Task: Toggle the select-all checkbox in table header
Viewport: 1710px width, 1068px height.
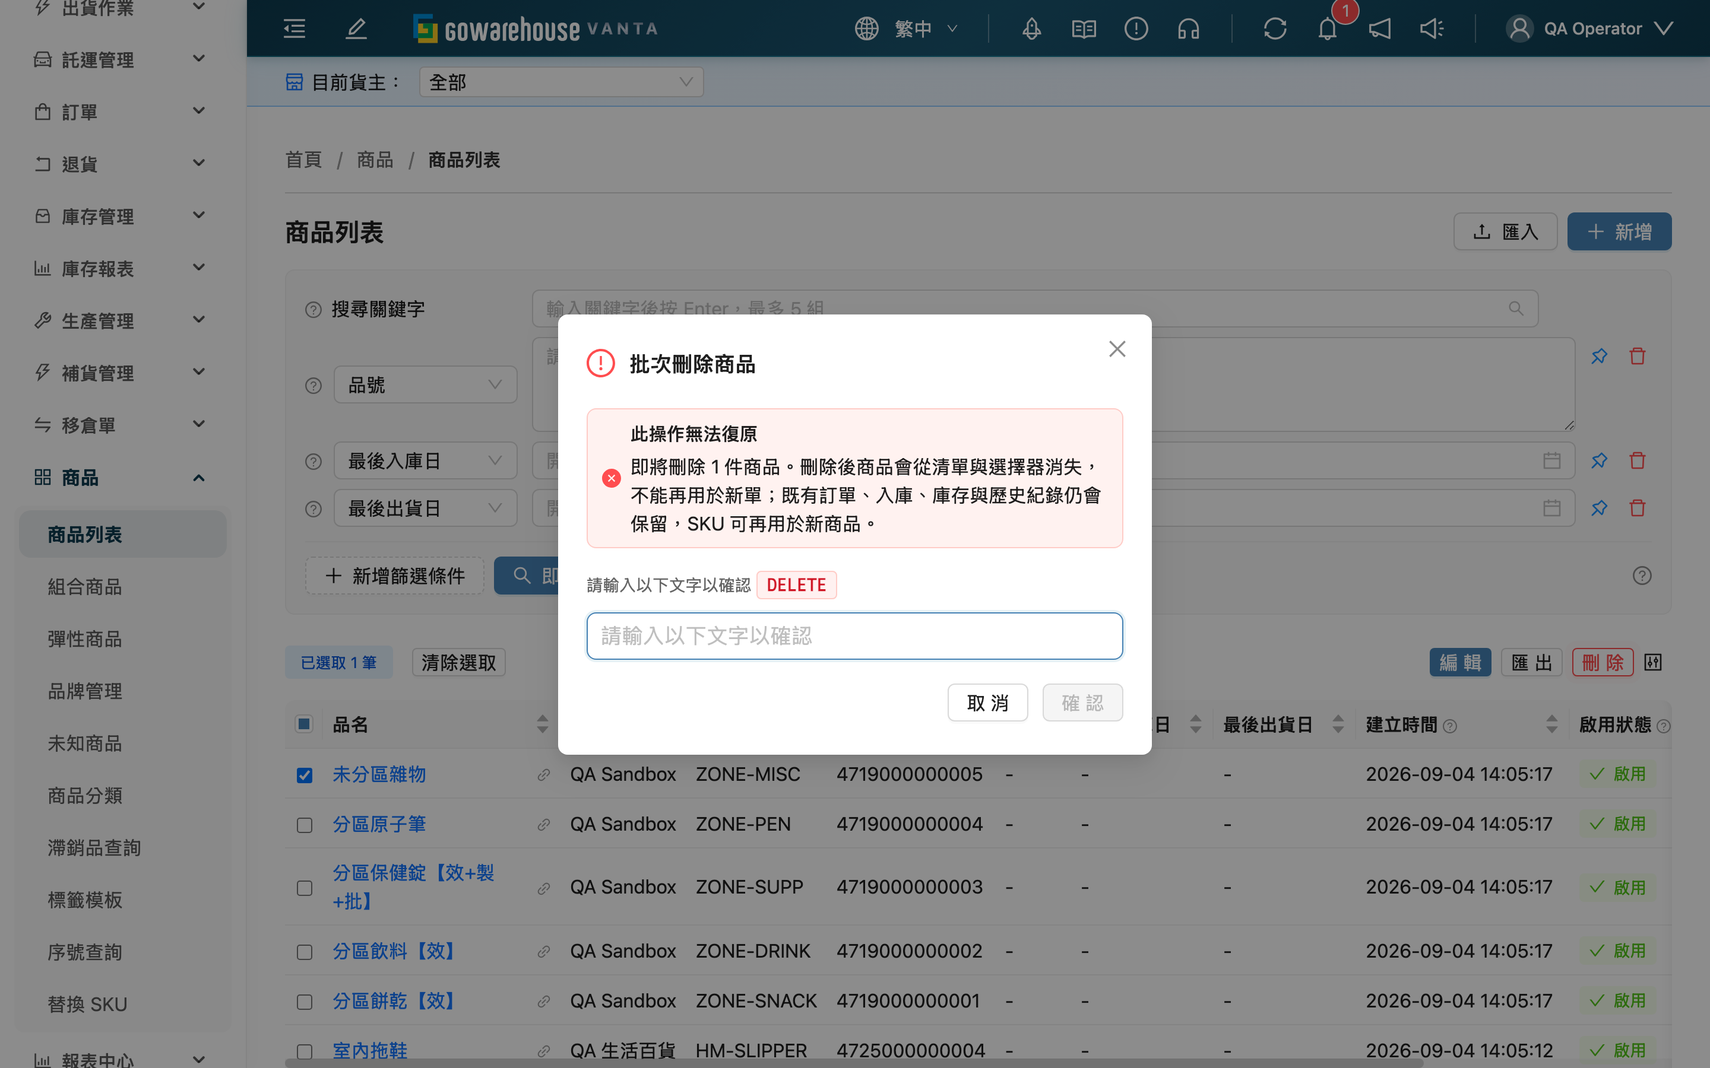Action: [304, 724]
